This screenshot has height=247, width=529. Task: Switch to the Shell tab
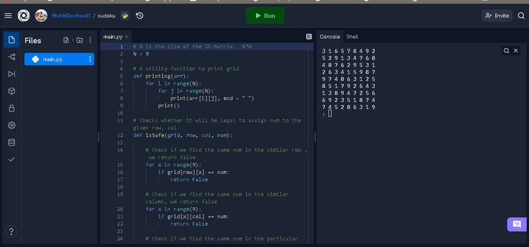point(352,37)
